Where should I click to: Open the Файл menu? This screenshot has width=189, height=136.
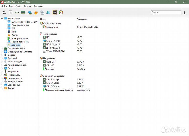coord(4,6)
